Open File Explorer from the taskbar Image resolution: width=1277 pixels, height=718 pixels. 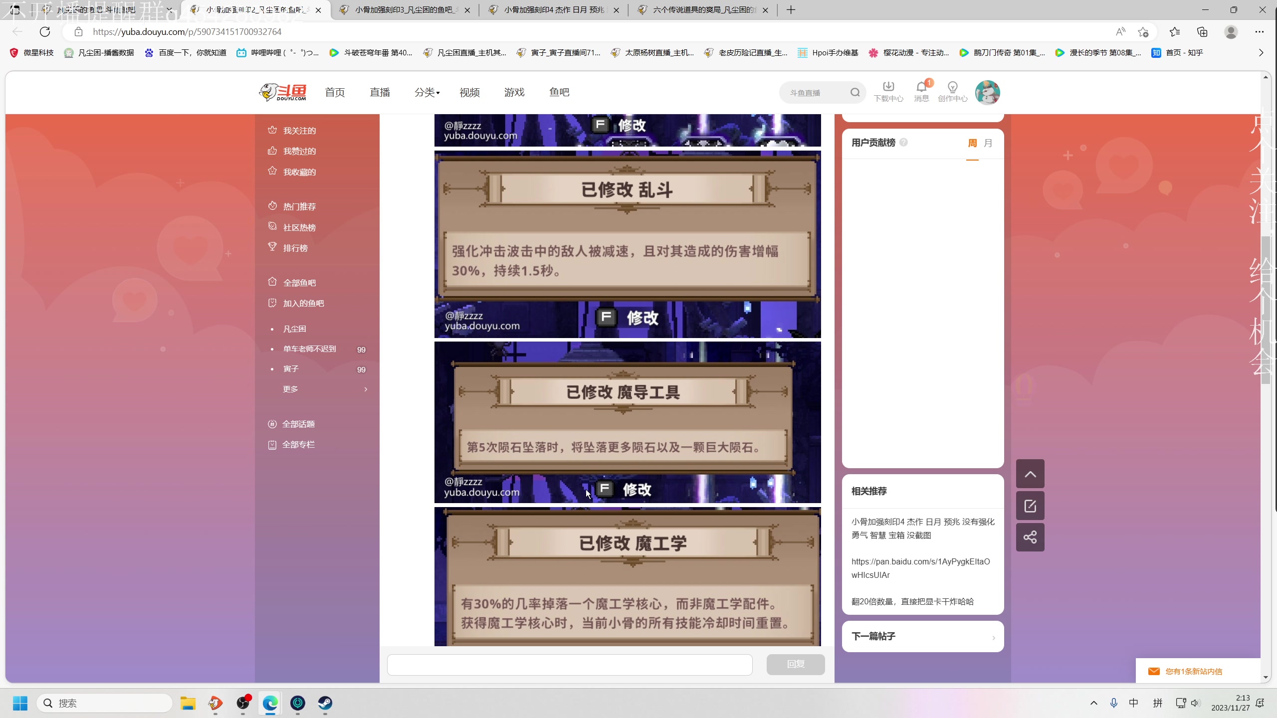click(188, 703)
